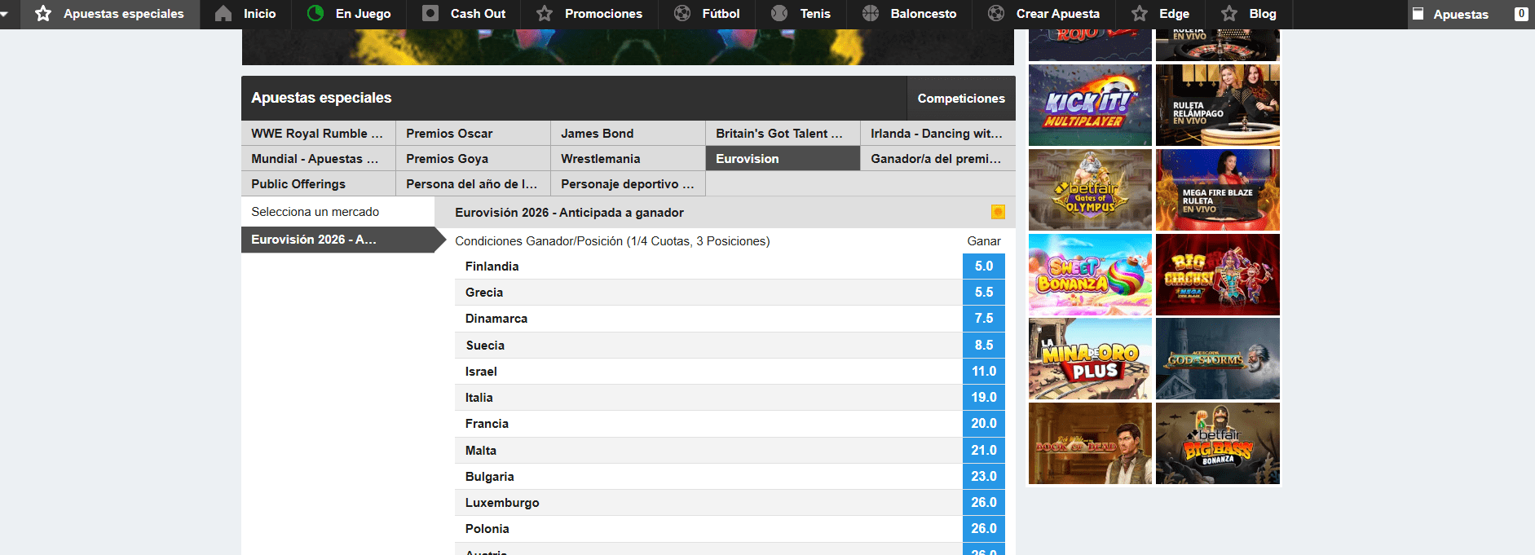This screenshot has height=555, width=1535.
Task: Select the James Bond tab
Action: pyautogui.click(x=628, y=133)
